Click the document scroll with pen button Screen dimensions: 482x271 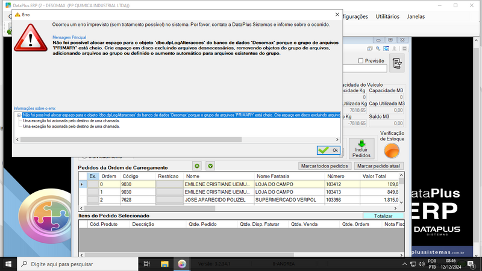coord(397,63)
